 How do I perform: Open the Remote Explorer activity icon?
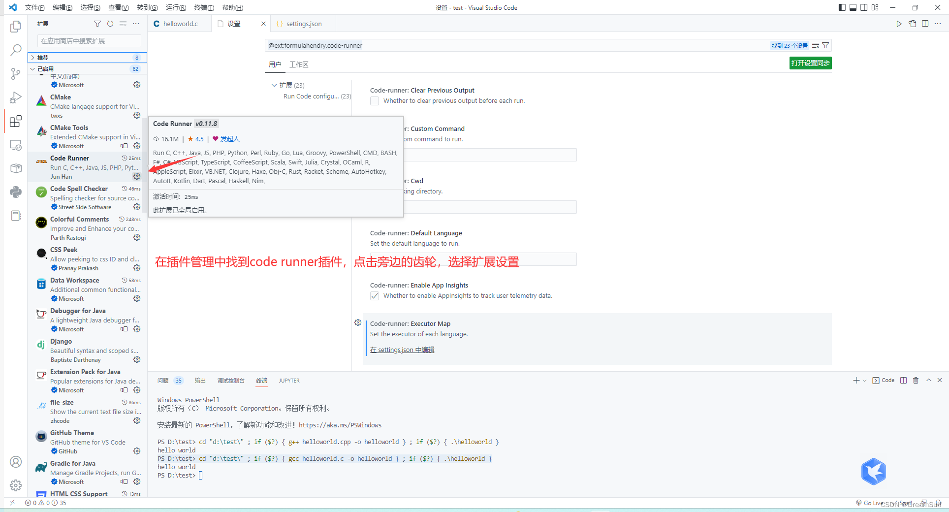tap(16, 145)
